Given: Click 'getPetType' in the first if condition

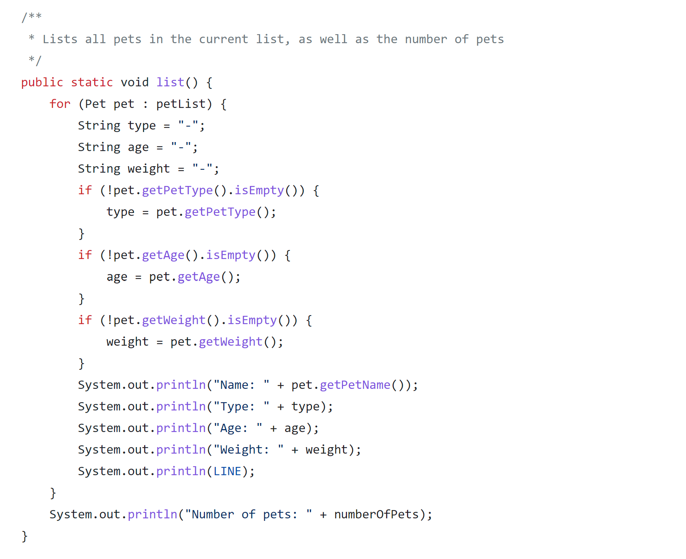Looking at the screenshot, I should click(x=177, y=190).
